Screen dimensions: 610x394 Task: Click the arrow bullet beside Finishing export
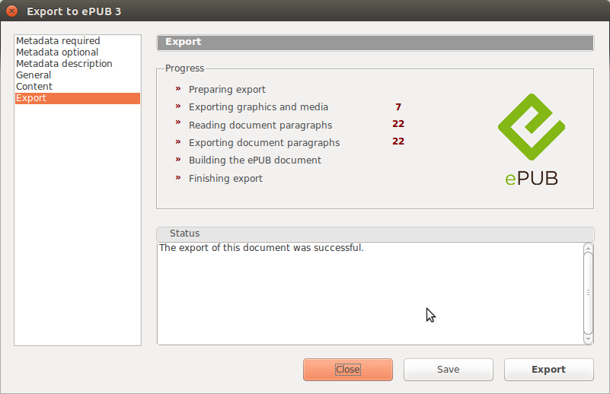178,177
